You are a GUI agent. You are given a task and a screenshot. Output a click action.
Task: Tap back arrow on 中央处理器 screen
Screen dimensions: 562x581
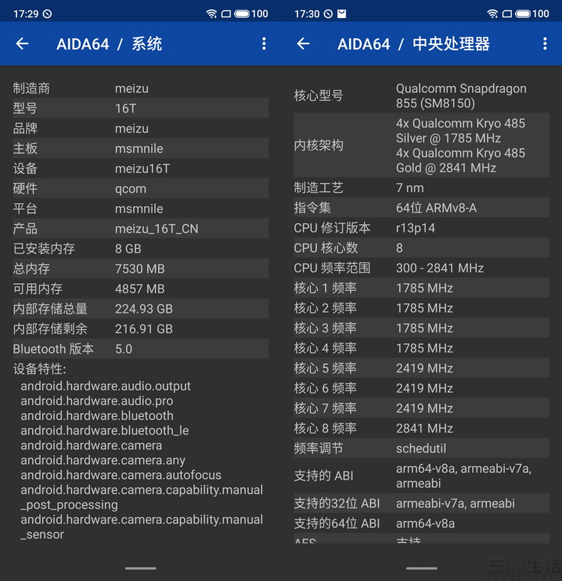coord(303,43)
